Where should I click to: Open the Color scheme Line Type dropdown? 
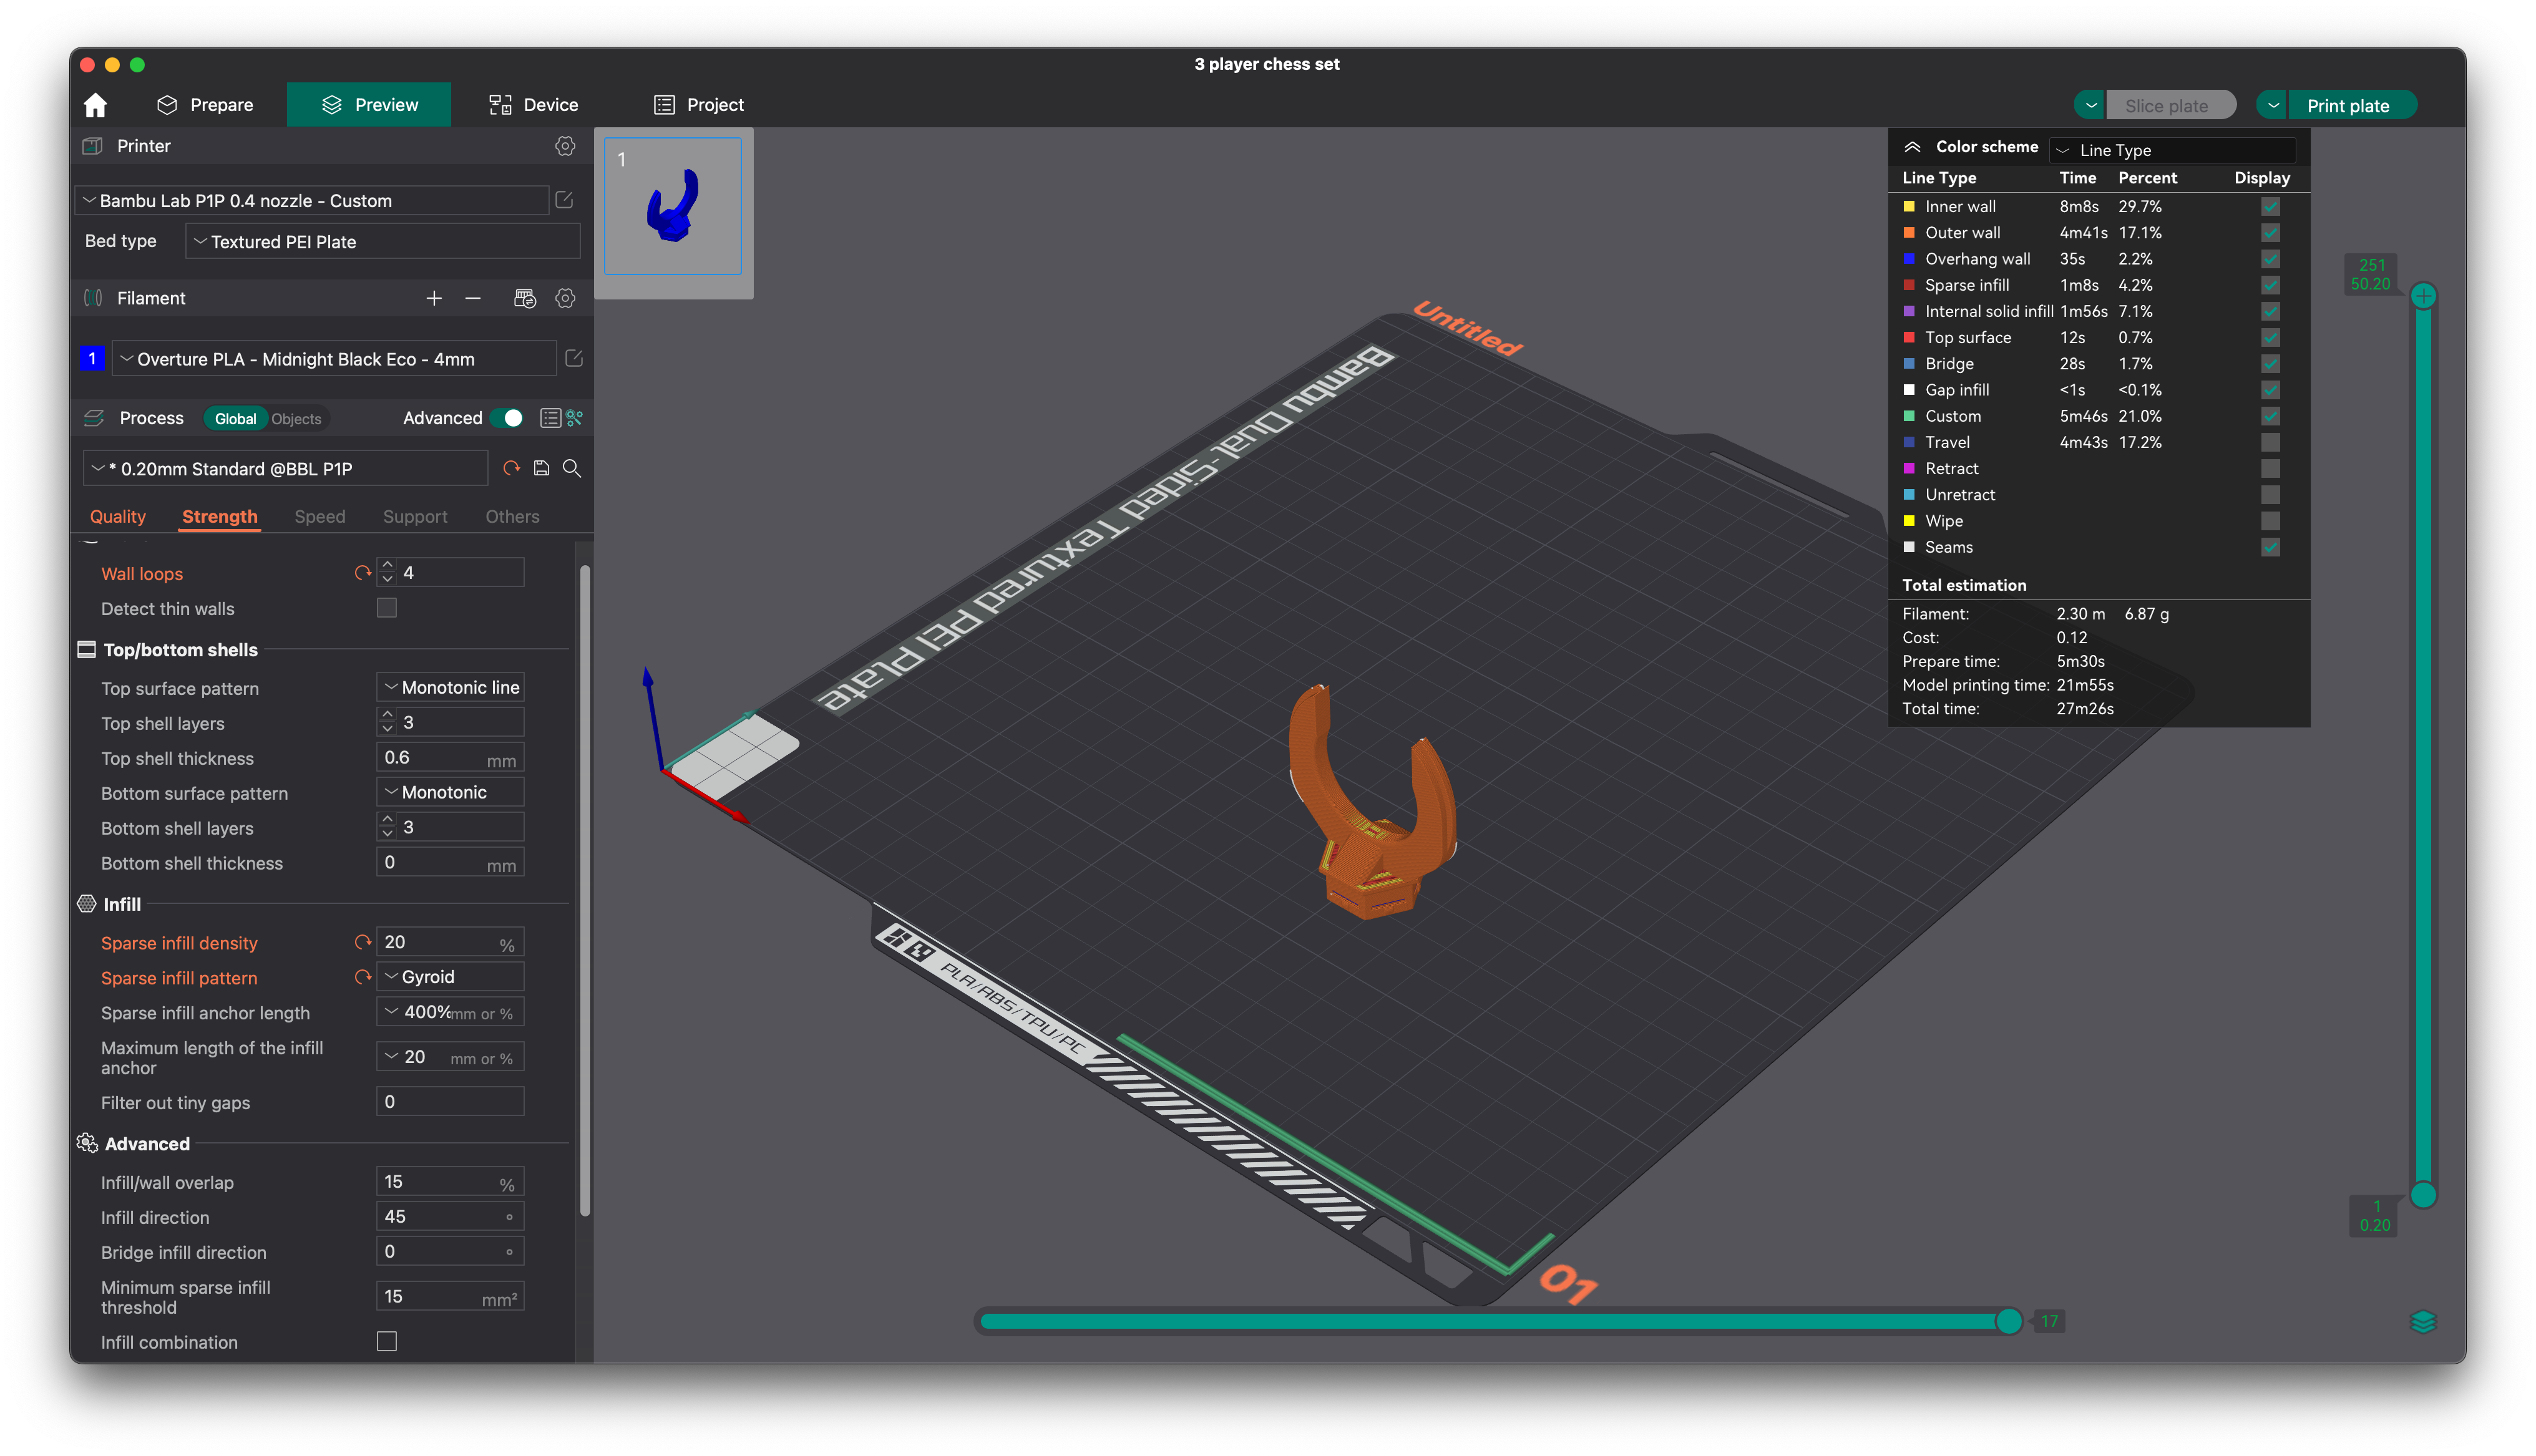tap(2172, 150)
